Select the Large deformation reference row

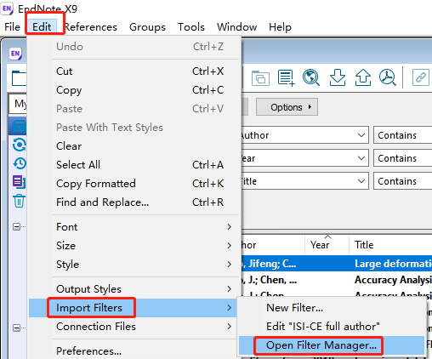point(337,264)
